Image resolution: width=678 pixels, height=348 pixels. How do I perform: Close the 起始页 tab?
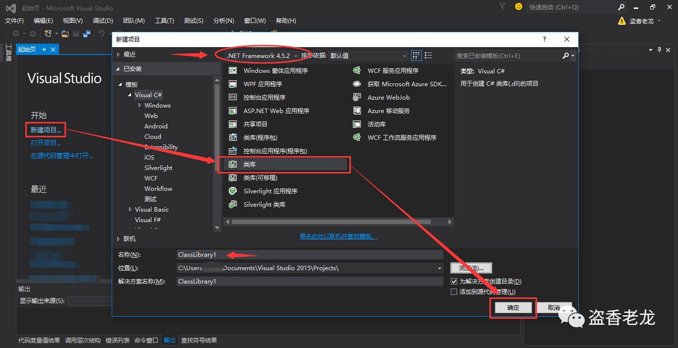point(53,49)
